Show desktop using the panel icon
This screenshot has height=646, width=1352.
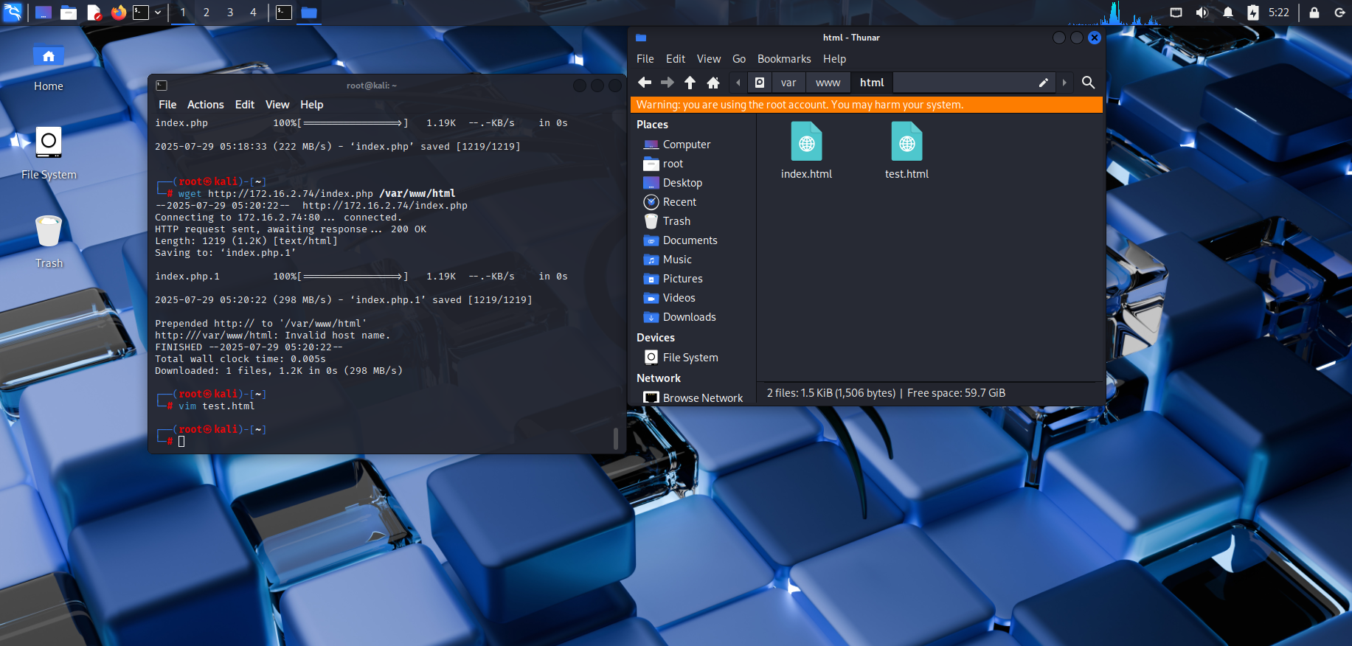[44, 13]
